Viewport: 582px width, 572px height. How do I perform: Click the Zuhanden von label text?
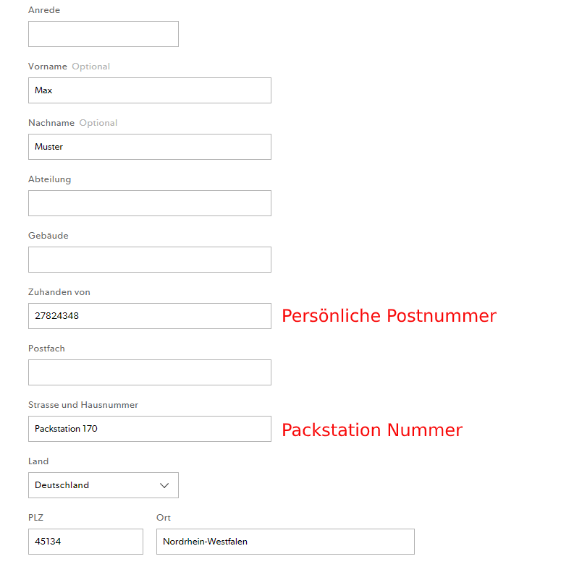pos(59,292)
